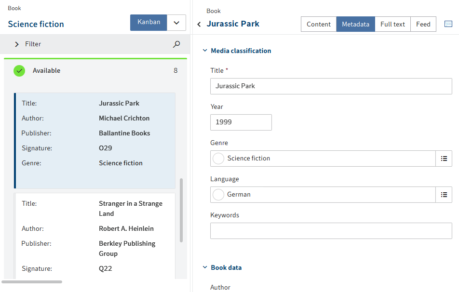Switch to the Full text tab
This screenshot has width=459, height=292.
pyautogui.click(x=392, y=24)
